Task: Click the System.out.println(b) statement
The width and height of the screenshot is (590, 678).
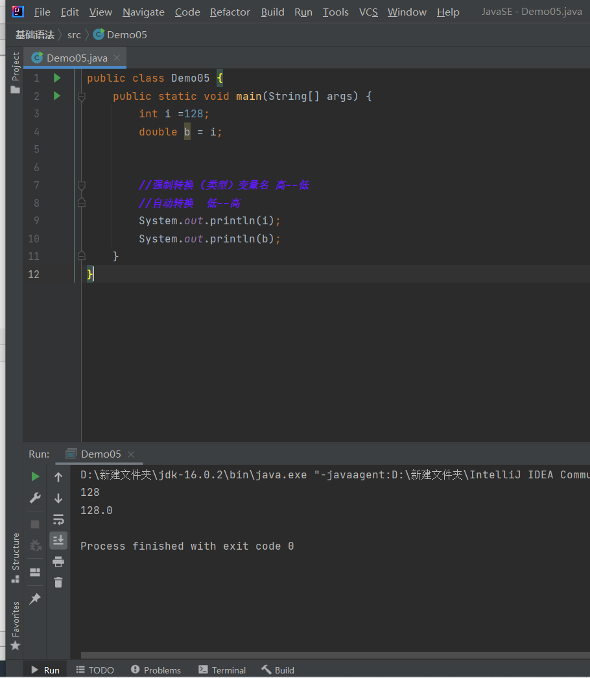Action: pos(209,239)
